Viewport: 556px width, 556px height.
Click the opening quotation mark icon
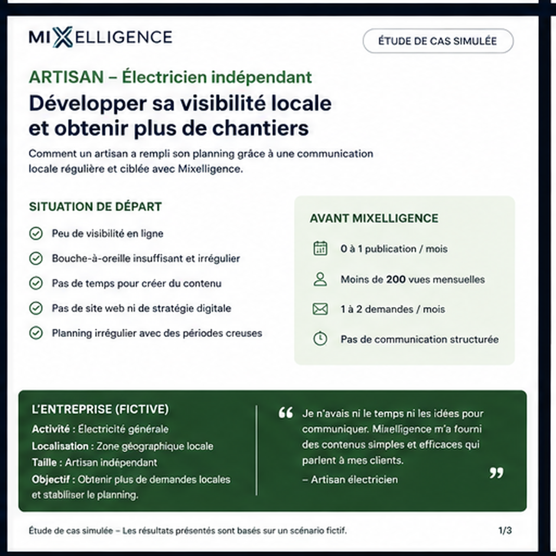(x=286, y=413)
